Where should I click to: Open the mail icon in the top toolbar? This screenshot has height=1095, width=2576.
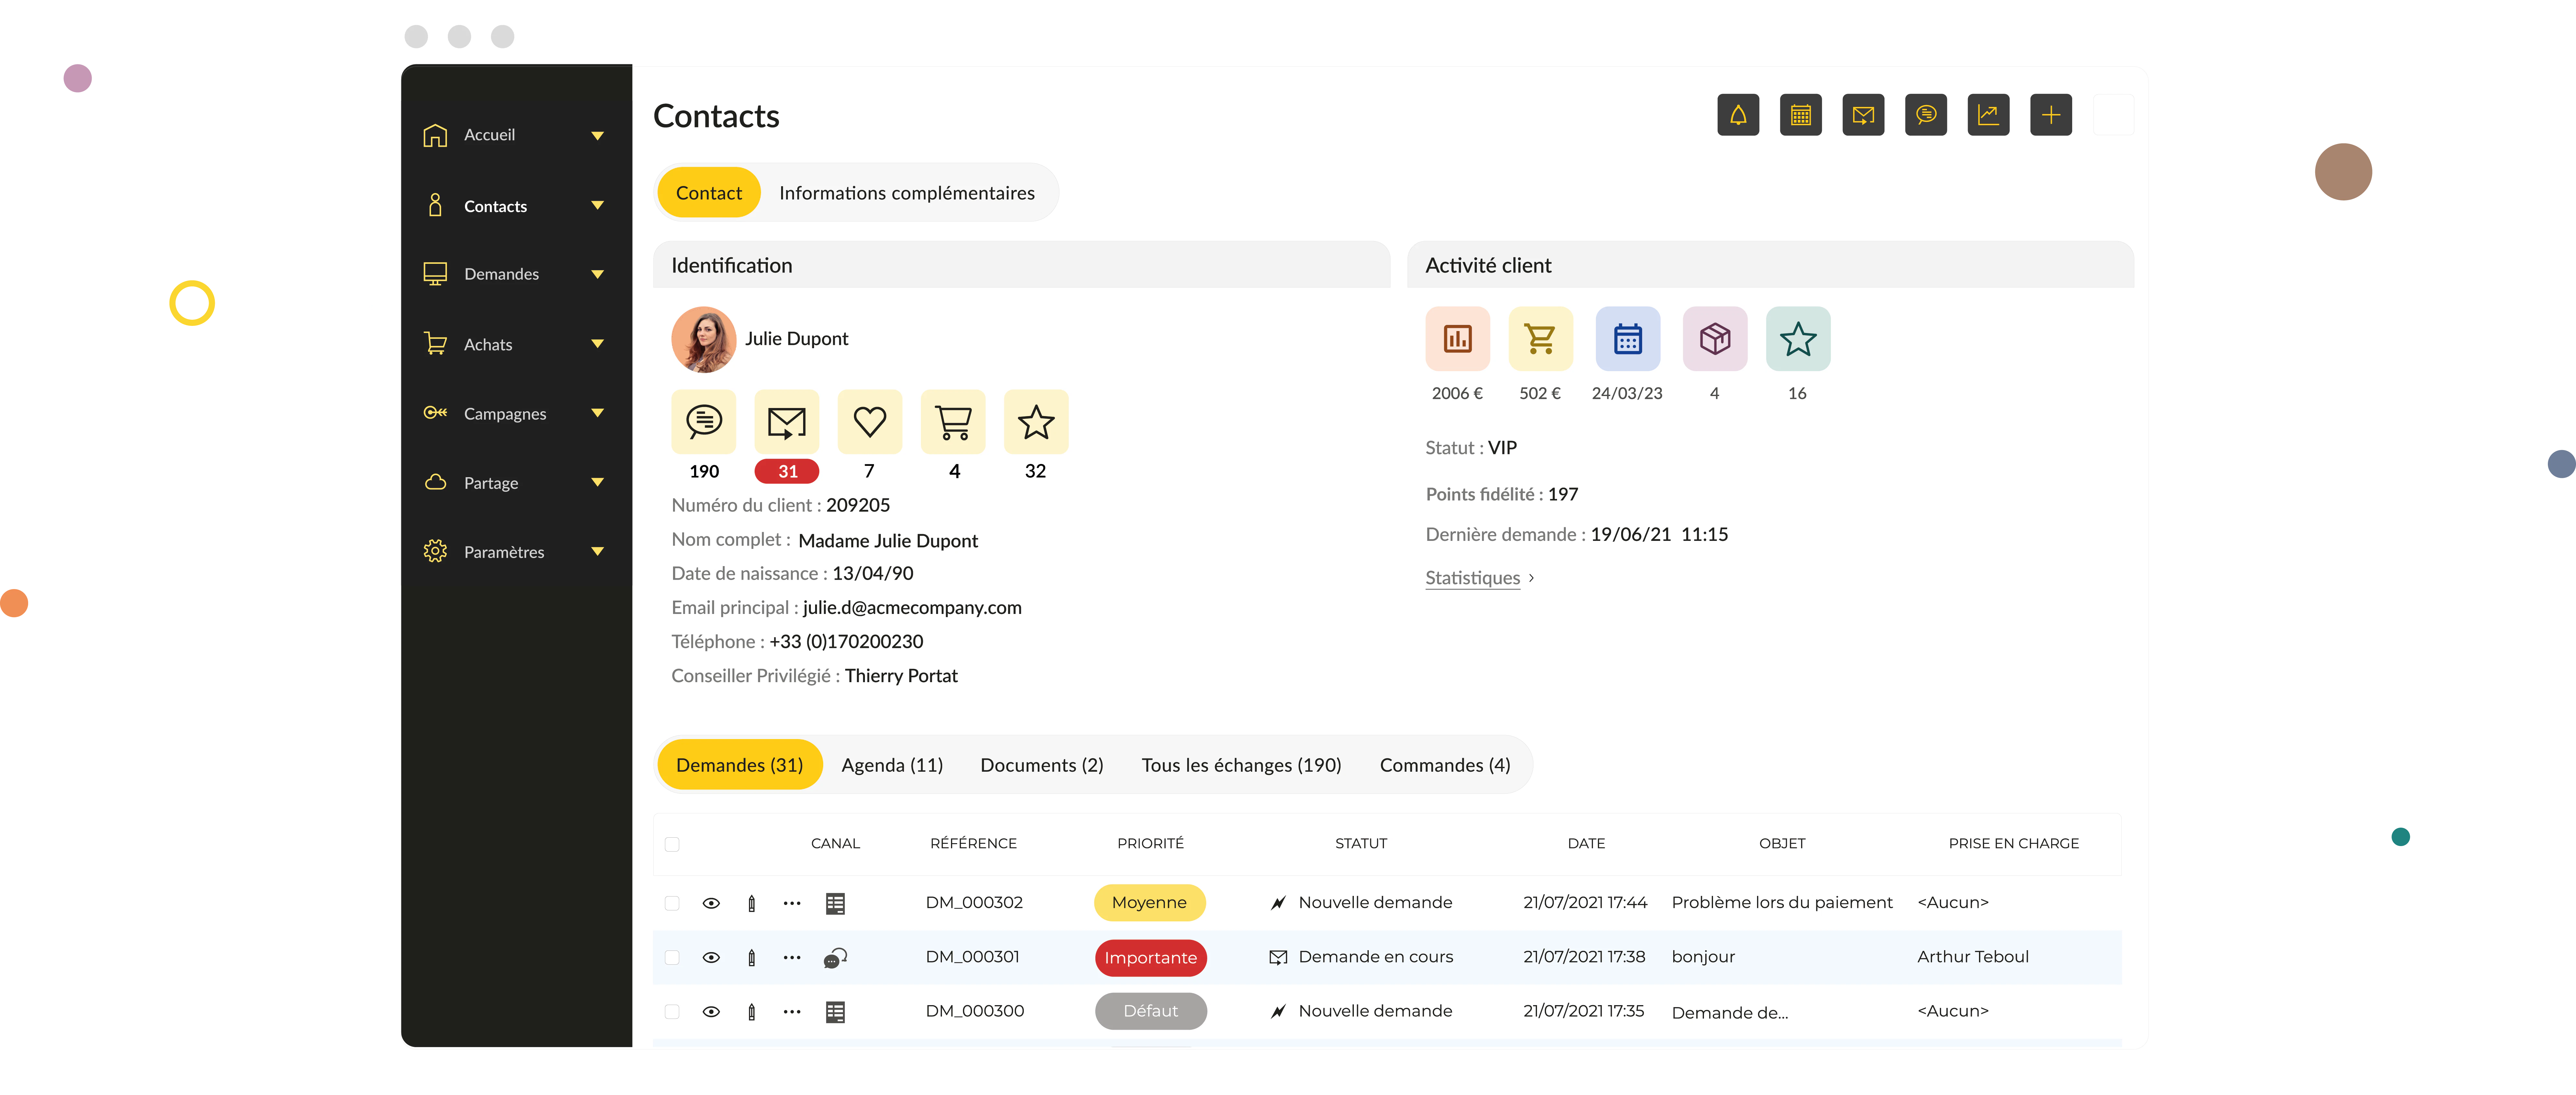pyautogui.click(x=1863, y=115)
